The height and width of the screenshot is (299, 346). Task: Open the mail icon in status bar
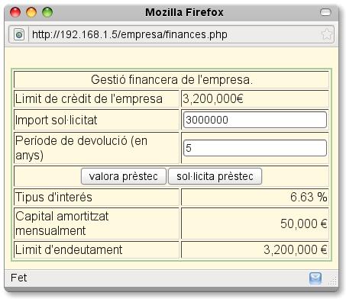[x=315, y=278]
